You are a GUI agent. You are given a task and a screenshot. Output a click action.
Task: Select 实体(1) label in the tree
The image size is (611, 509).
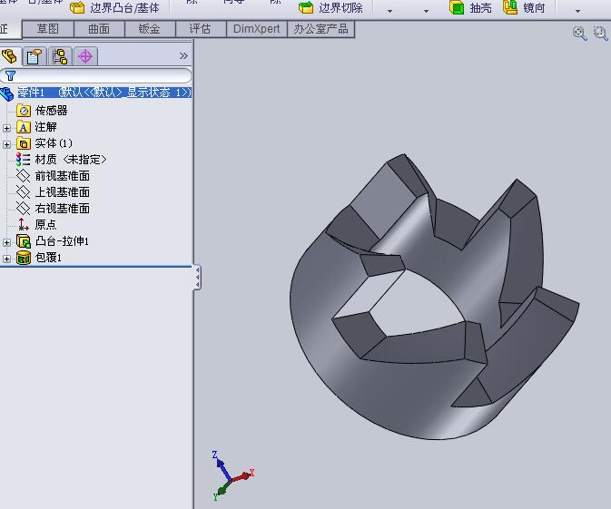[54, 143]
